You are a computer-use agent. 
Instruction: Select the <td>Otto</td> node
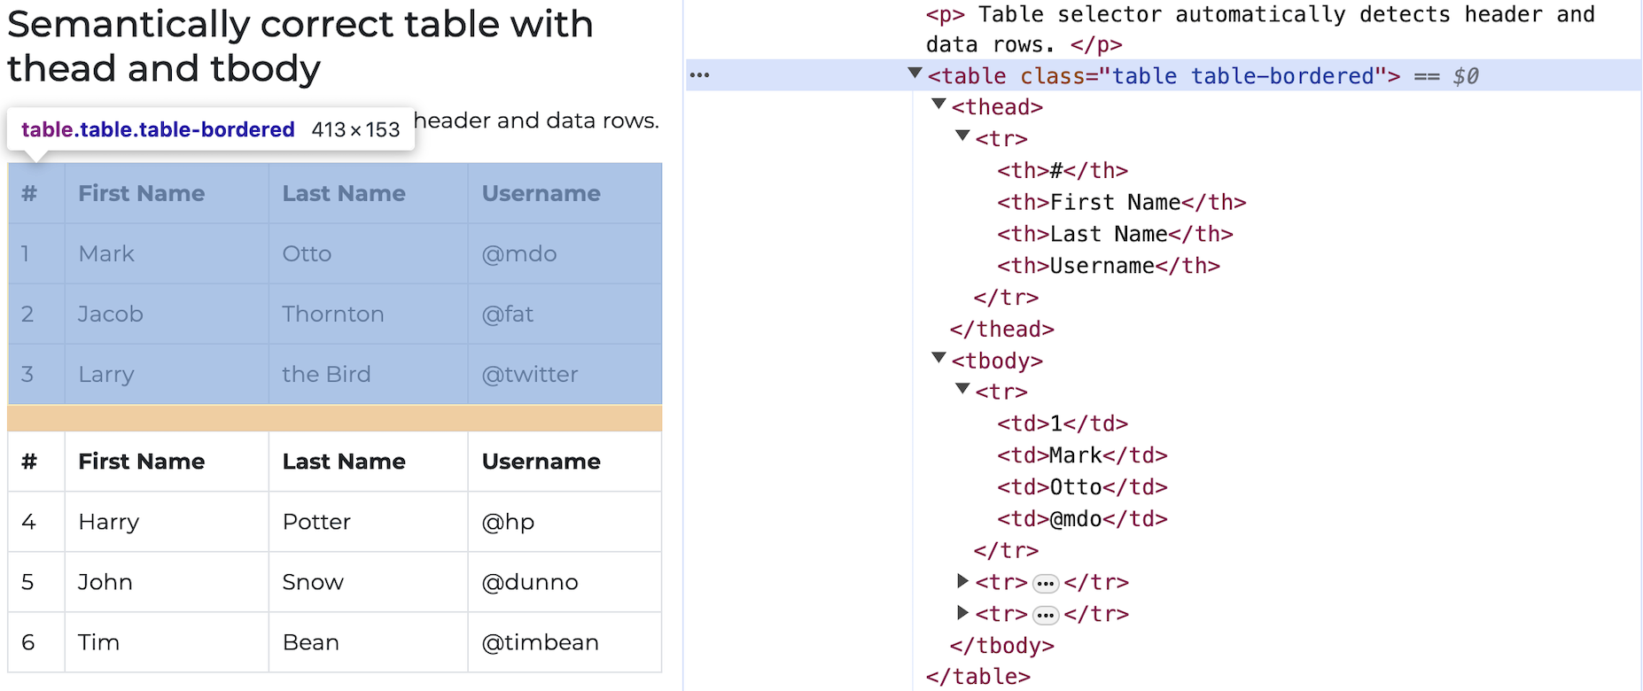(x=1082, y=487)
